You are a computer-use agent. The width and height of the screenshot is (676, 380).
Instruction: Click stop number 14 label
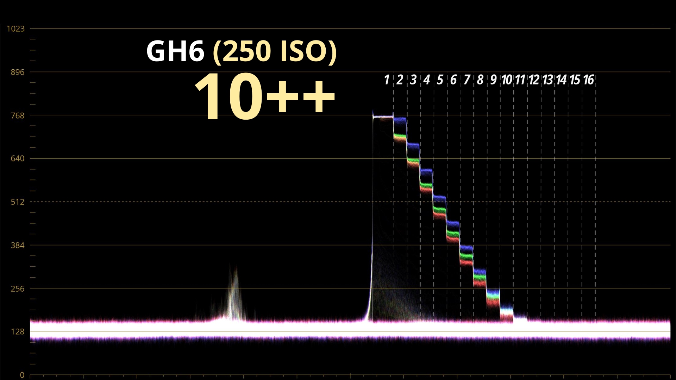(562, 80)
